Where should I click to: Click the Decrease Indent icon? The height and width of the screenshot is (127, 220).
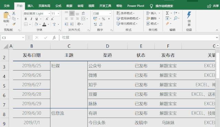pyautogui.click(x=66, y=24)
